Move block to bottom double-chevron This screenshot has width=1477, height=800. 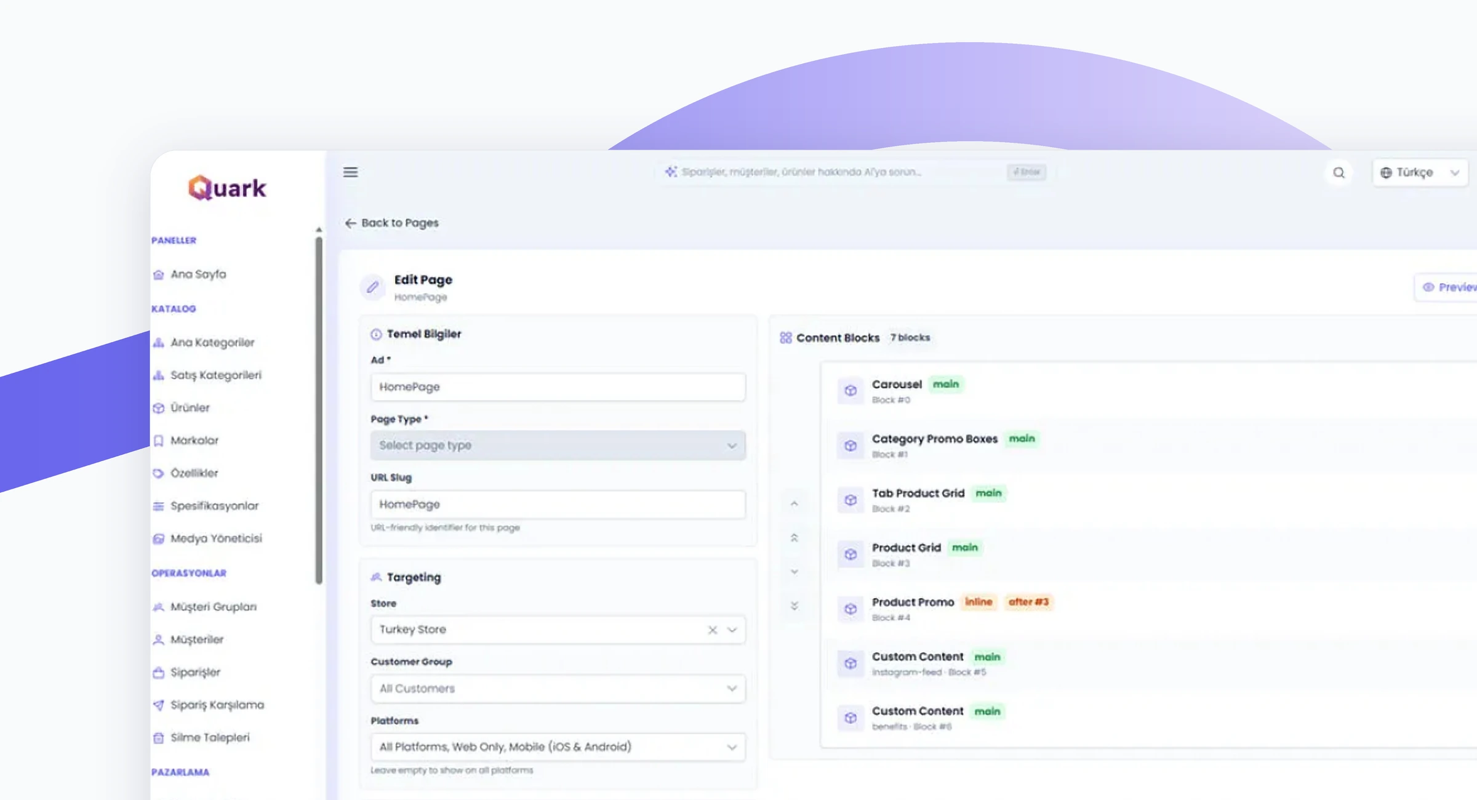coord(794,606)
